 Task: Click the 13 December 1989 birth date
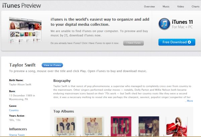21,96
